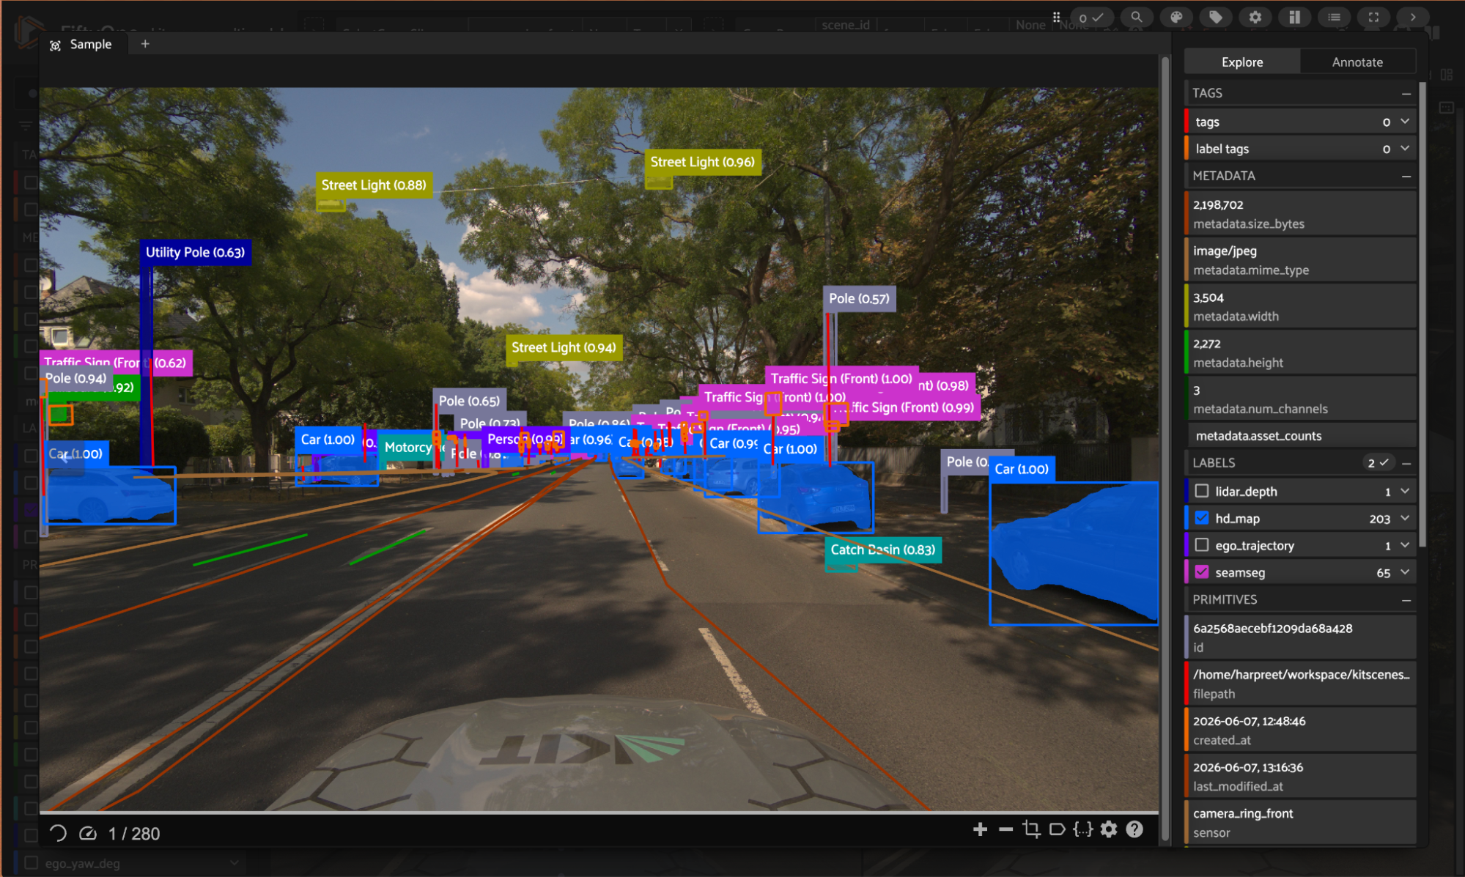Image resolution: width=1465 pixels, height=877 pixels.
Task: Uncheck the seamseg checkbox
Action: pos(1202,572)
